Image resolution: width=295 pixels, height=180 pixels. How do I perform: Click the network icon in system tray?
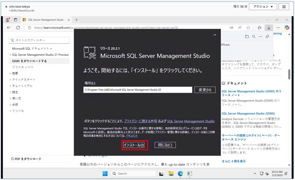tap(261, 173)
